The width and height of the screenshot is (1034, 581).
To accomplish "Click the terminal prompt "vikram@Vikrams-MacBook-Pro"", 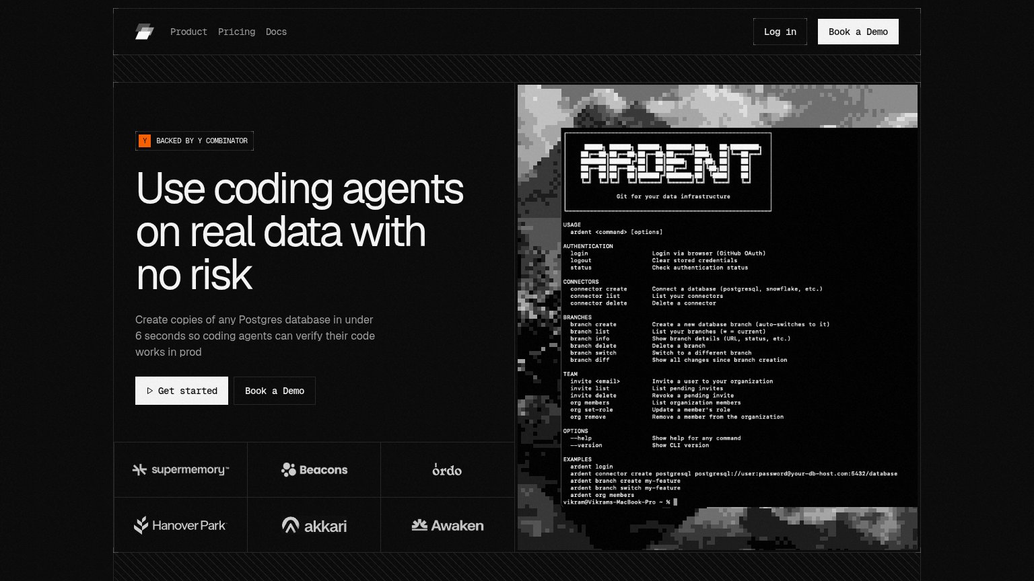I will pyautogui.click(x=609, y=502).
